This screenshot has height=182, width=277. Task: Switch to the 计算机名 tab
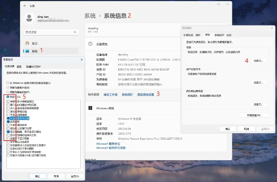(x=188, y=35)
